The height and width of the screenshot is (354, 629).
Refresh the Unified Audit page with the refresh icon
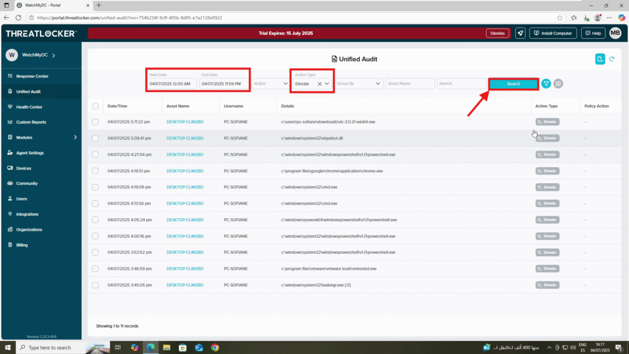(x=612, y=59)
